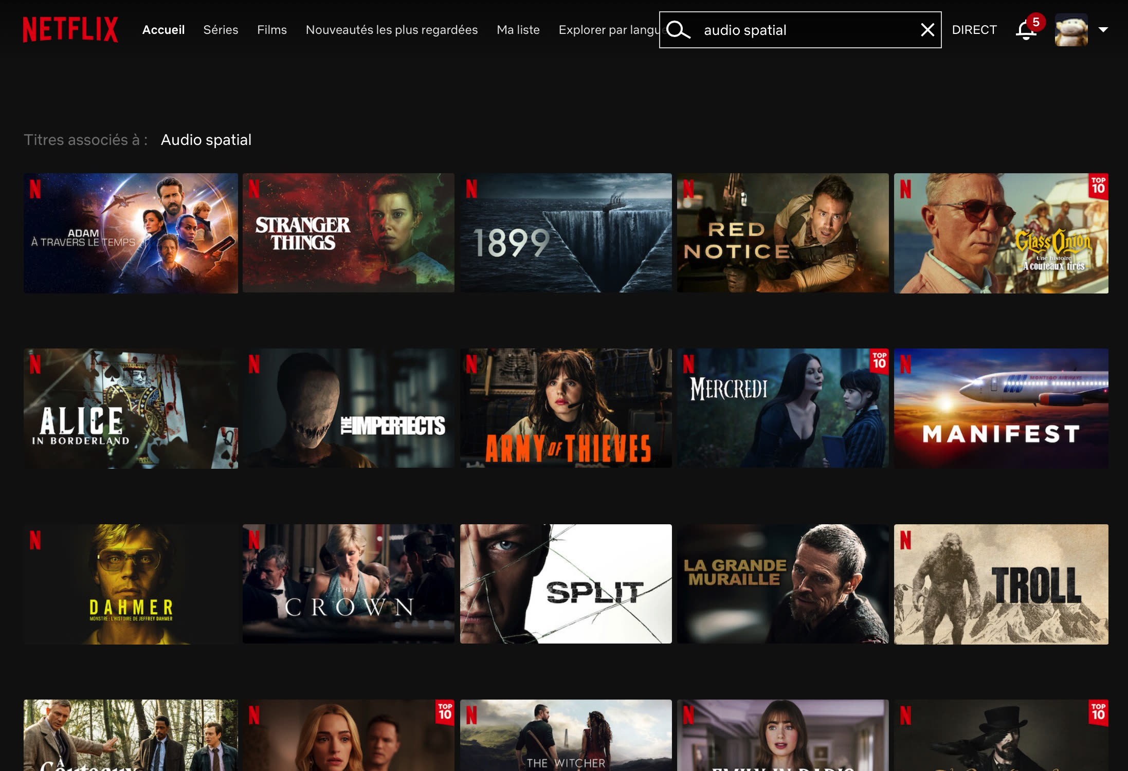Screen dimensions: 1128x771
Task: Click the search magnifier icon
Action: point(678,30)
